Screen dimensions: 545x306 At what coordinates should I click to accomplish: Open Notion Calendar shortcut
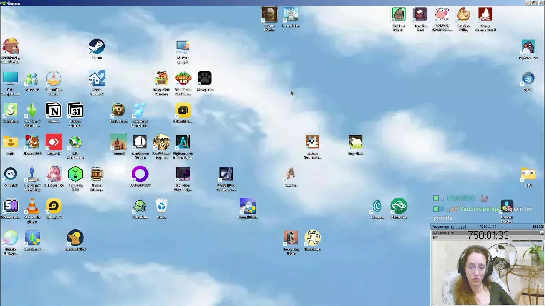[75, 110]
